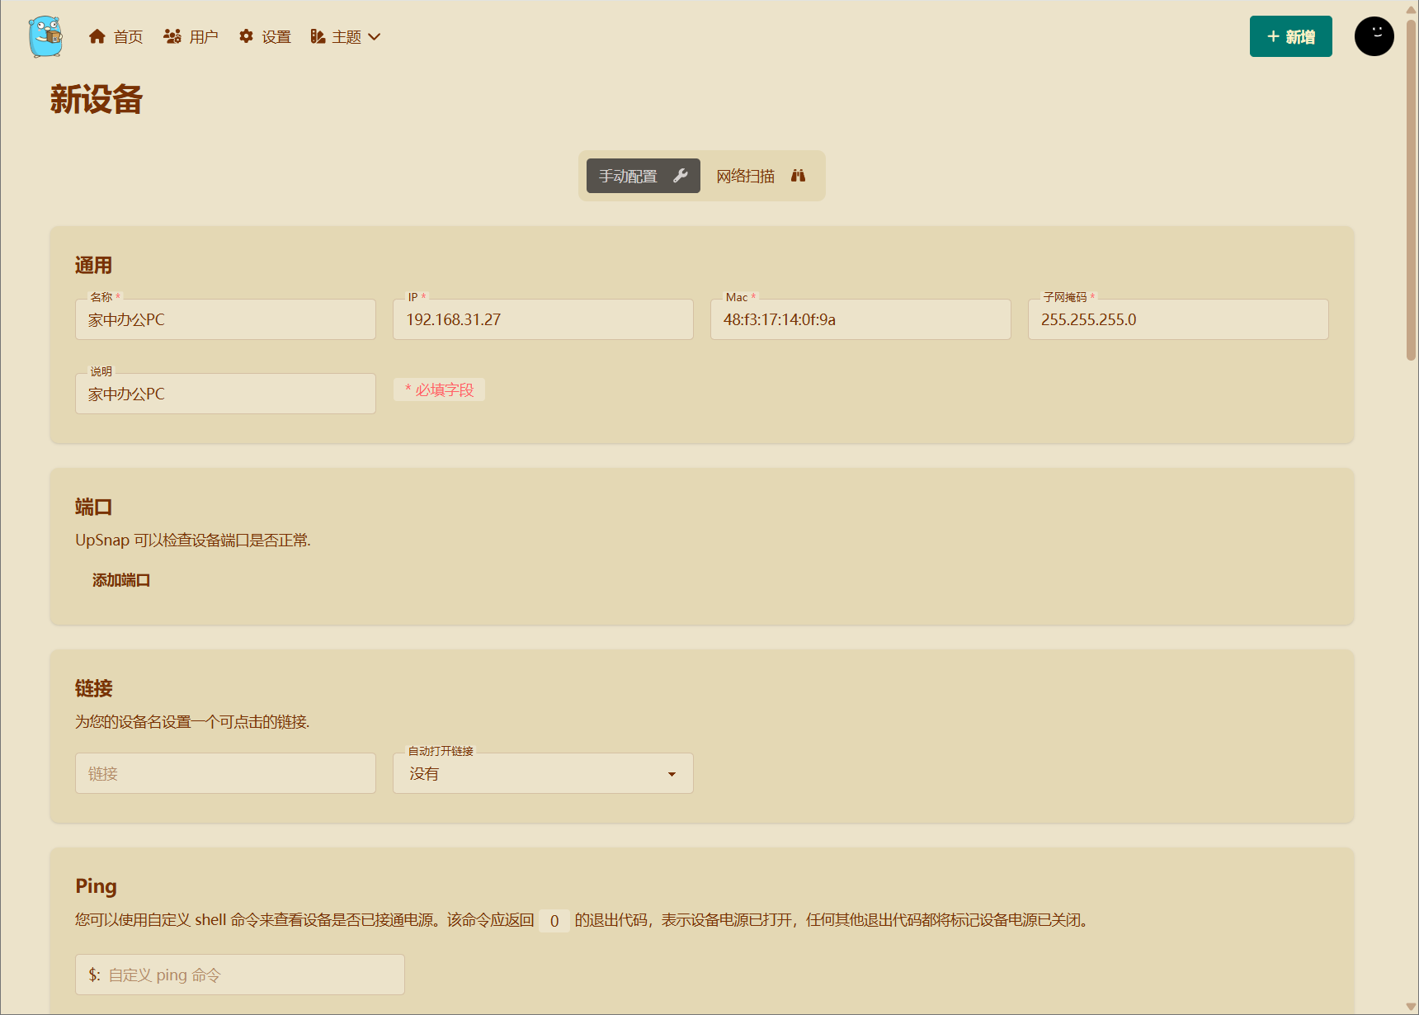Click the page vertical scrollbar thumb
Screen dimensions: 1419x1015
(x=1411, y=190)
